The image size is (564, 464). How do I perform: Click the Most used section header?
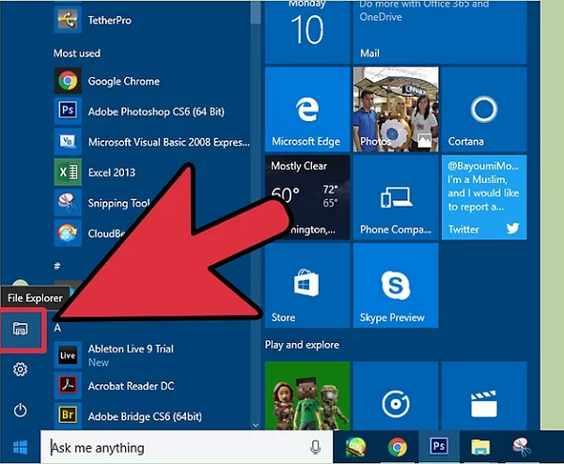(77, 54)
